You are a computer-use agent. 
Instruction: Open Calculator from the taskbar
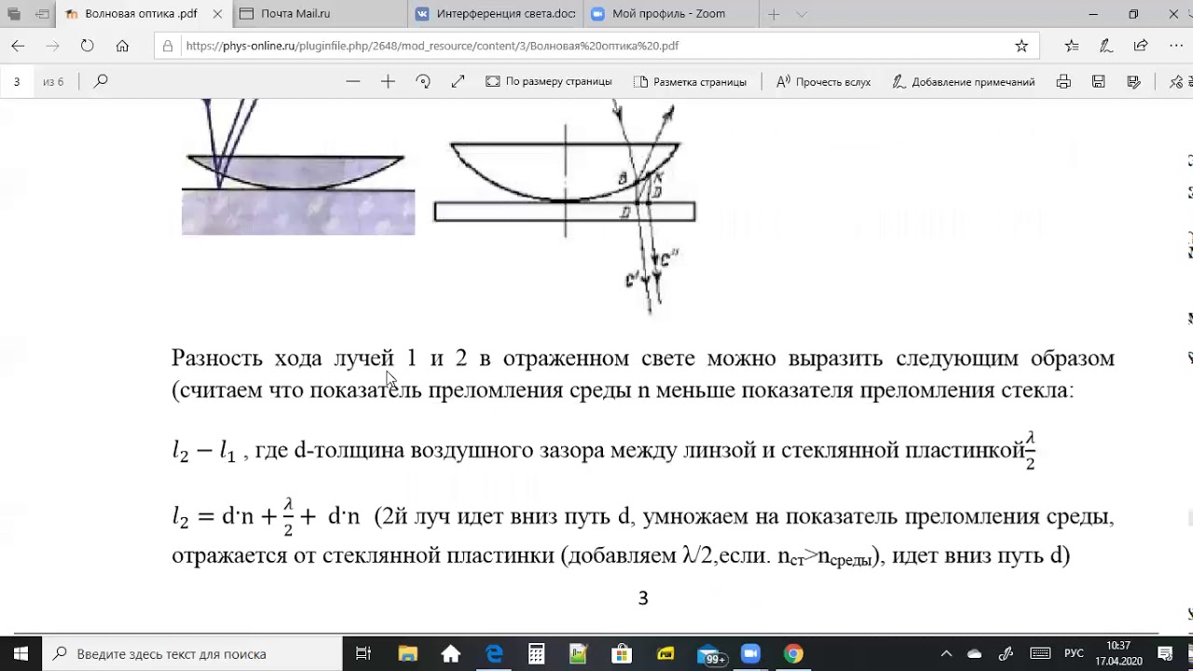click(536, 653)
